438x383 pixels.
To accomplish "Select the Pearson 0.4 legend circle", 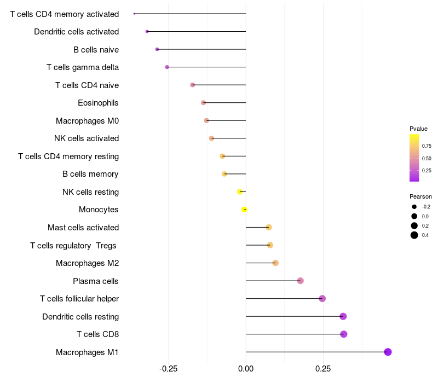I will (414, 235).
